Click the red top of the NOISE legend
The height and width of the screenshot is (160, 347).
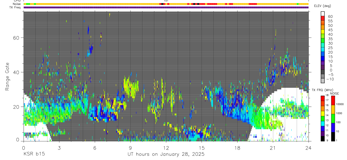333,100
